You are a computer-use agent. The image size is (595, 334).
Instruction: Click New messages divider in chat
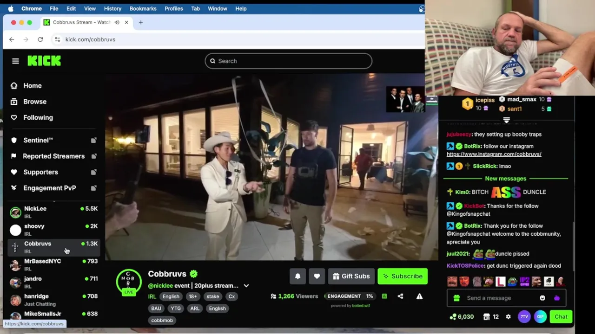[506, 179]
